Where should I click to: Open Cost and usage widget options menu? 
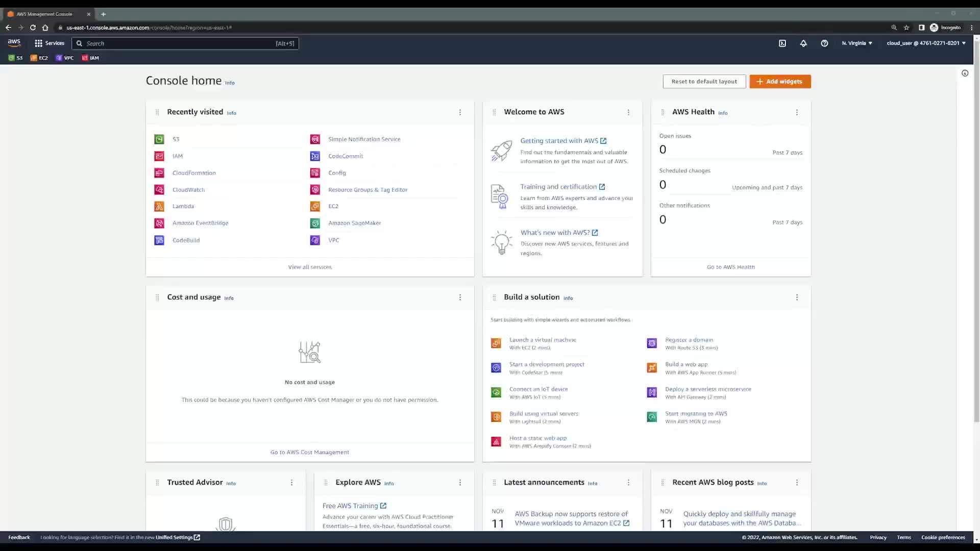click(460, 297)
